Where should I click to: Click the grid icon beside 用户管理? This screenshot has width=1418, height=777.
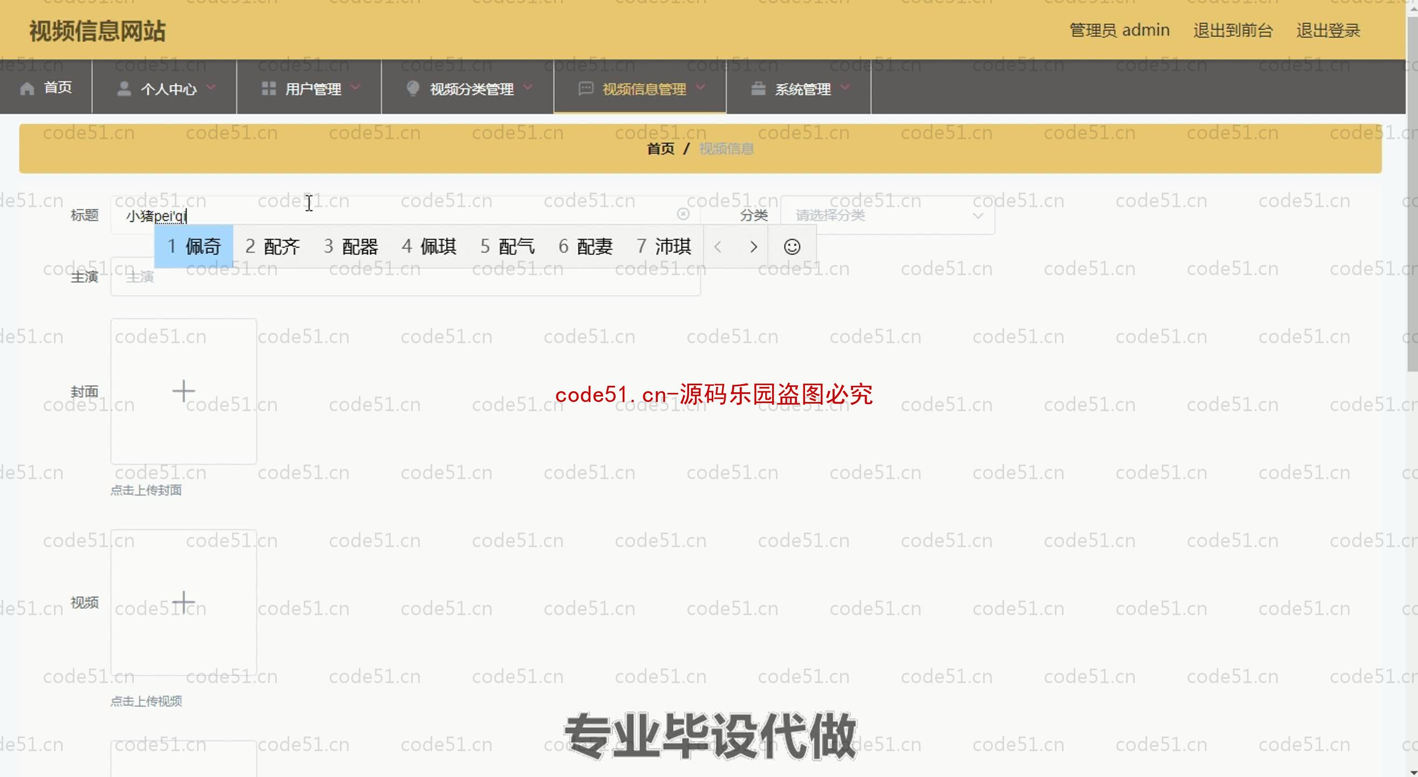tap(269, 88)
